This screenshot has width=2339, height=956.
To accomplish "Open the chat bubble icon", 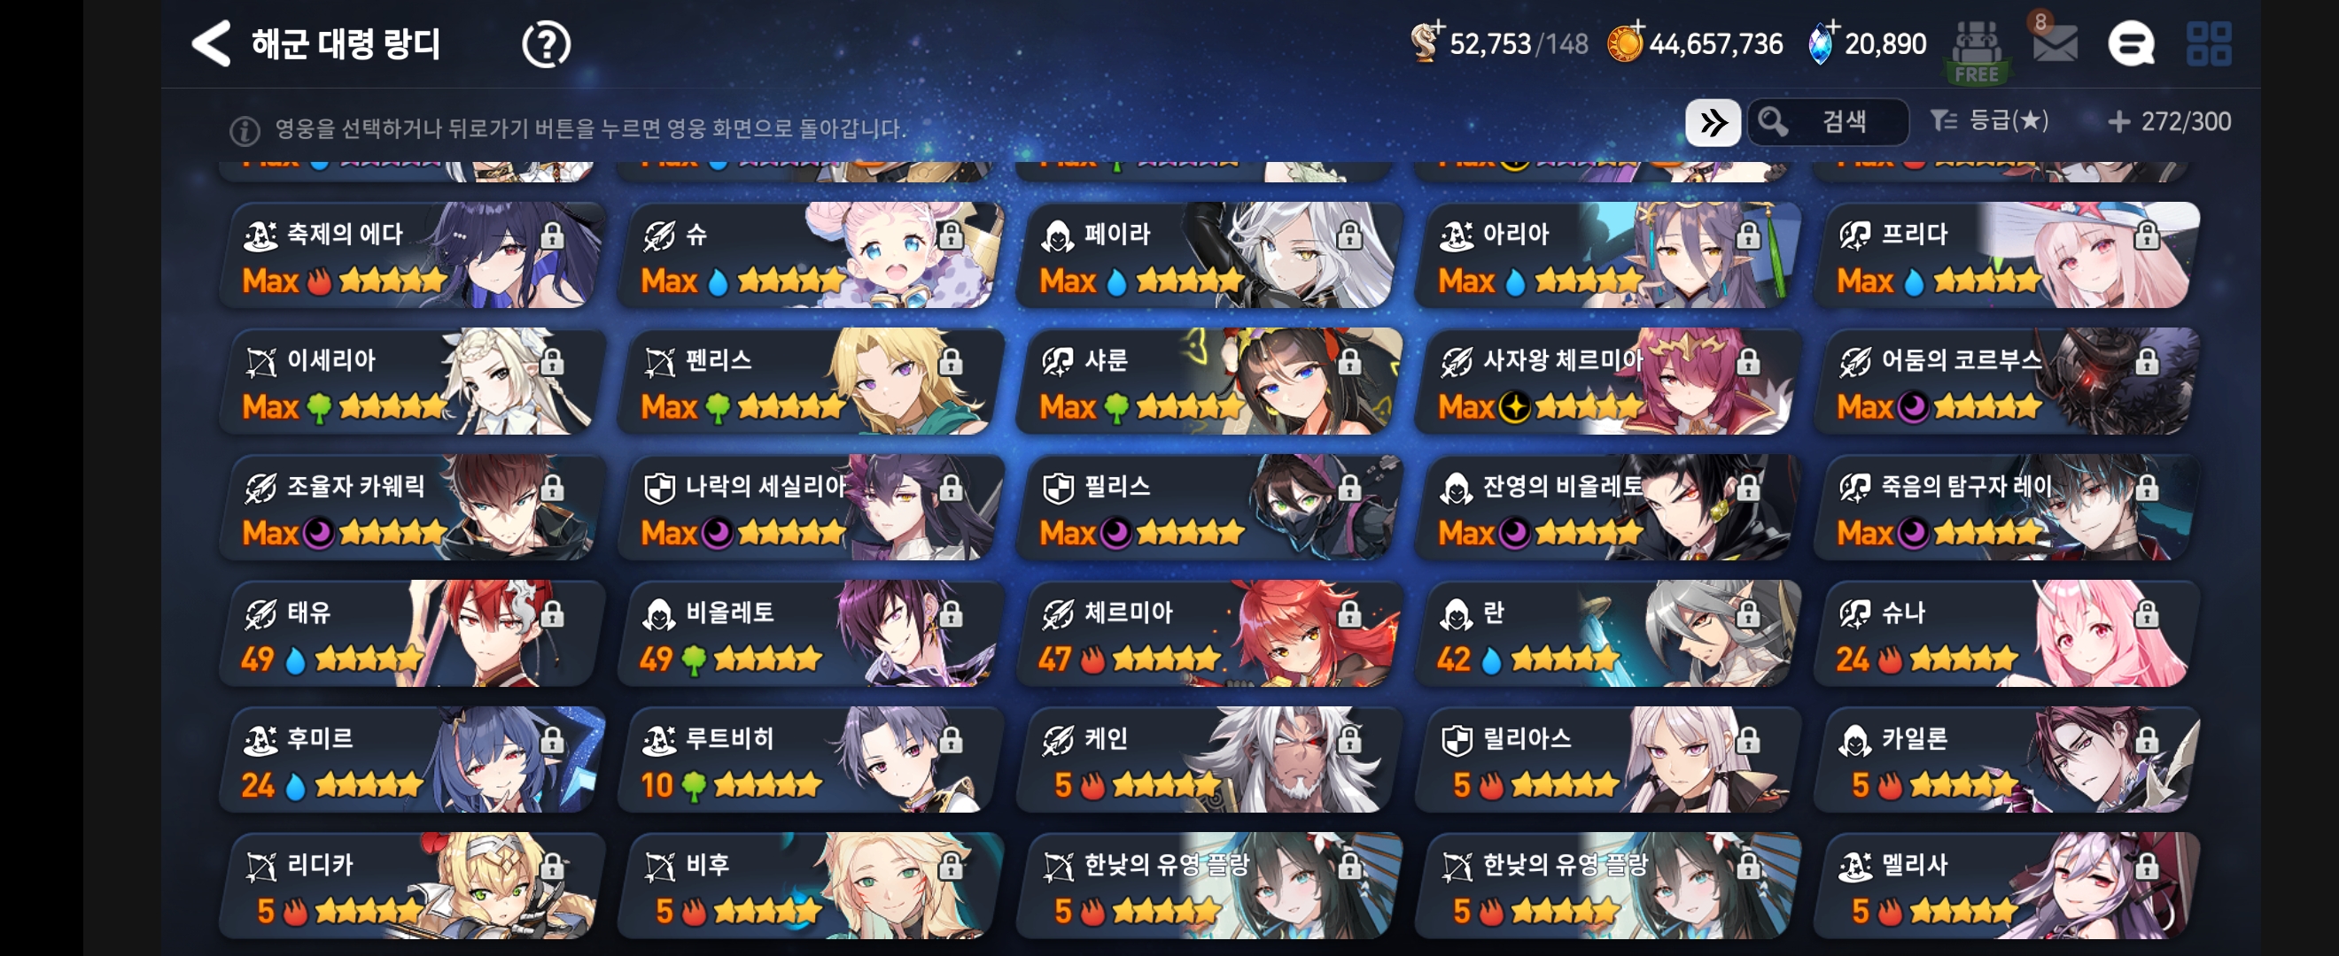I will [2130, 43].
